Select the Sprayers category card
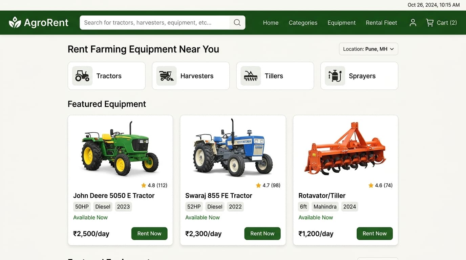Screen dimensions: 466x260 click(x=359, y=76)
